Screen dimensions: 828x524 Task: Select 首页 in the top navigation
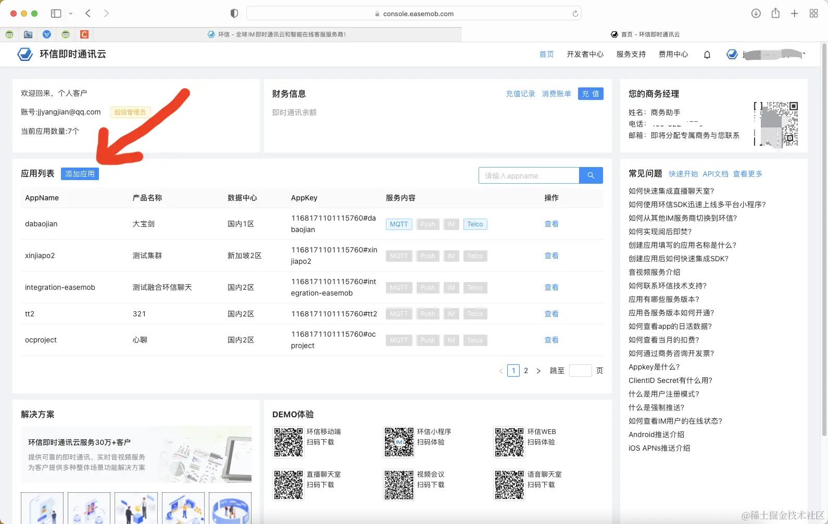tap(547, 54)
